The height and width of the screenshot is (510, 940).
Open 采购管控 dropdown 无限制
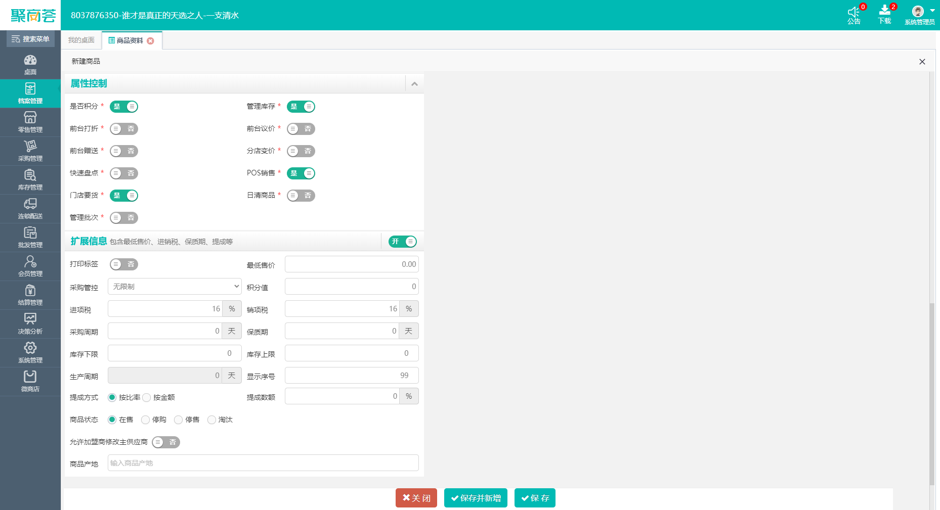(x=175, y=287)
